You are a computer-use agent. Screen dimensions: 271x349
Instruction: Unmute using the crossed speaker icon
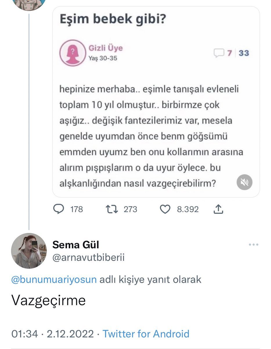pos(244,182)
